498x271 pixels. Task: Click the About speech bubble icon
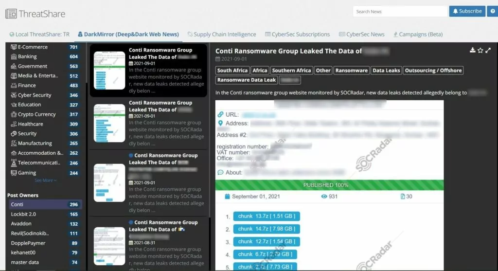click(220, 173)
